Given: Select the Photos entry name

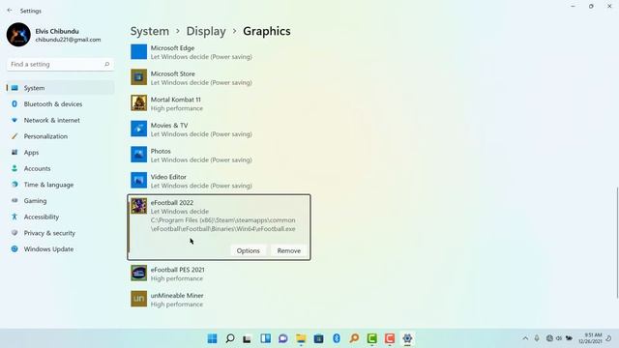Looking at the screenshot, I should point(161,151).
